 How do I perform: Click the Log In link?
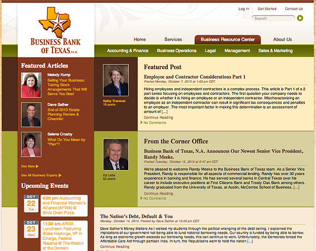point(244,9)
